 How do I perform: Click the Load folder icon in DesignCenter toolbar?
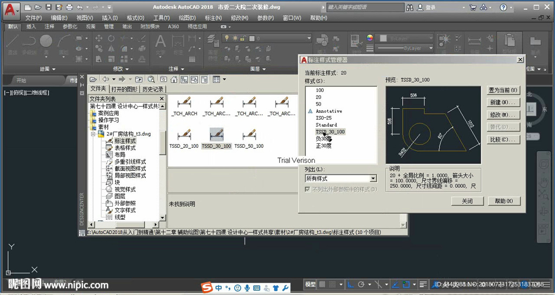pyautogui.click(x=93, y=80)
